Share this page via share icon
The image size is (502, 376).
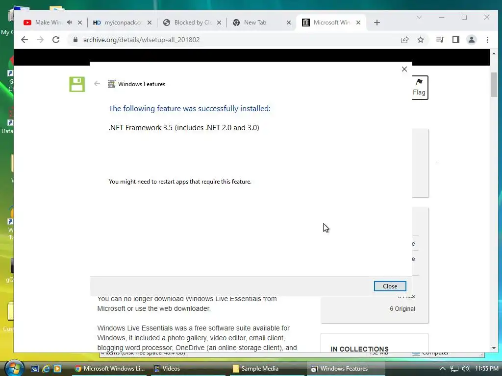tap(404, 40)
